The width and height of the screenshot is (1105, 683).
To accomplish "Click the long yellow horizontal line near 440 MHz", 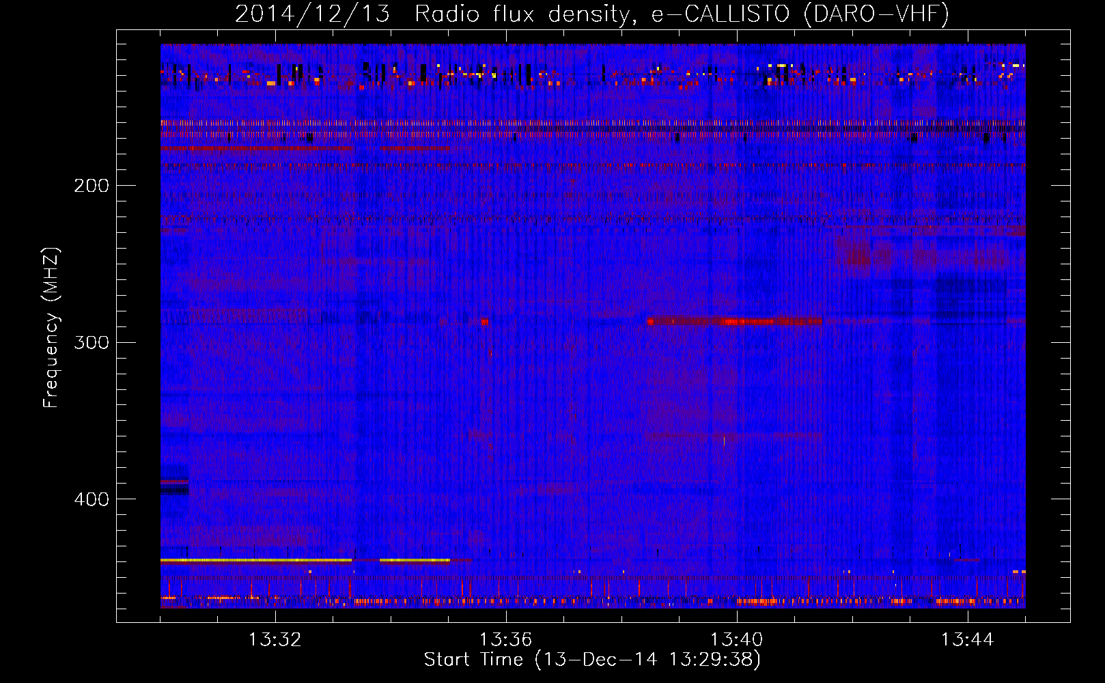I will (x=256, y=560).
